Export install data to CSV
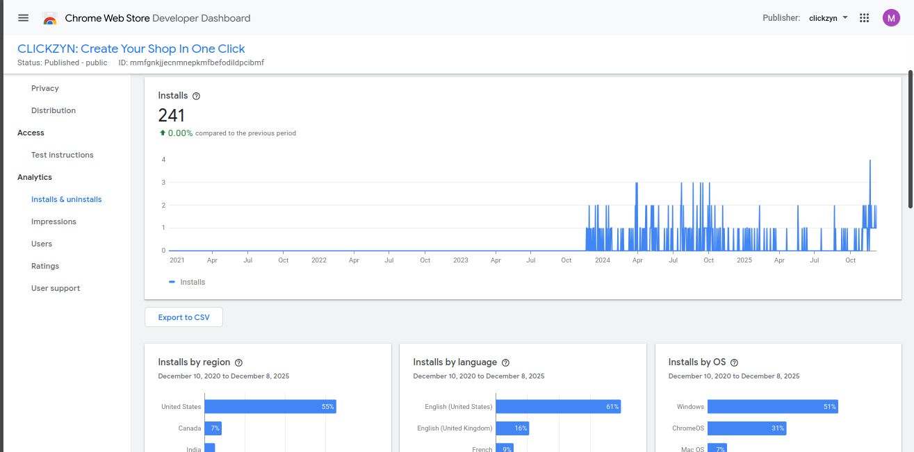 183,317
